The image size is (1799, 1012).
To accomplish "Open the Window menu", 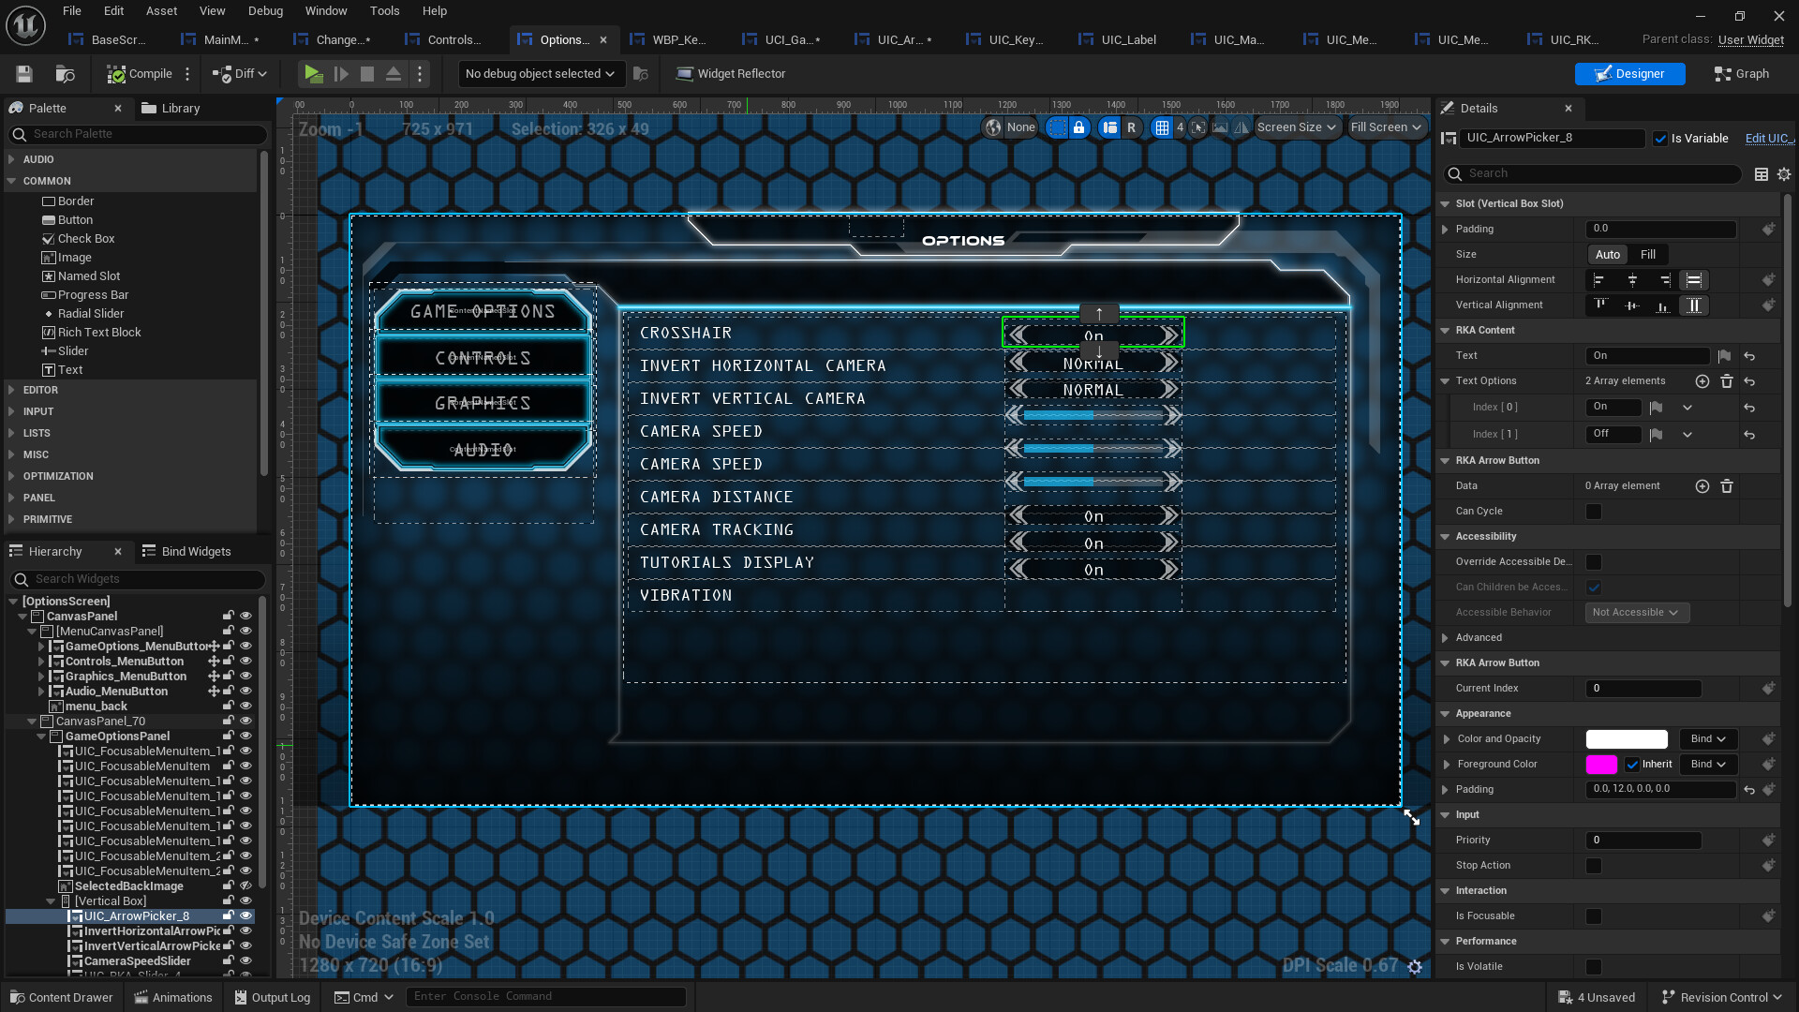I will pyautogui.click(x=326, y=10).
